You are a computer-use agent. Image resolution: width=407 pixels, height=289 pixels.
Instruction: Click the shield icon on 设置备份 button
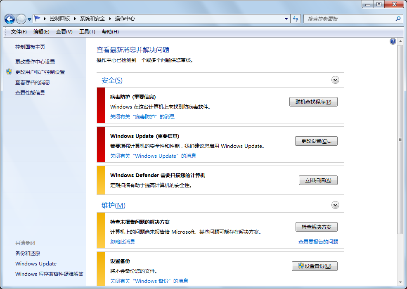pos(301,266)
